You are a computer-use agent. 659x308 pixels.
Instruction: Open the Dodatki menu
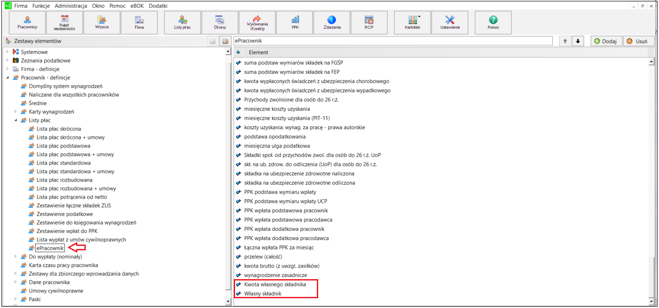158,6
